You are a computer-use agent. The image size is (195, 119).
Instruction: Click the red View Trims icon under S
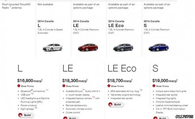tap(154, 86)
